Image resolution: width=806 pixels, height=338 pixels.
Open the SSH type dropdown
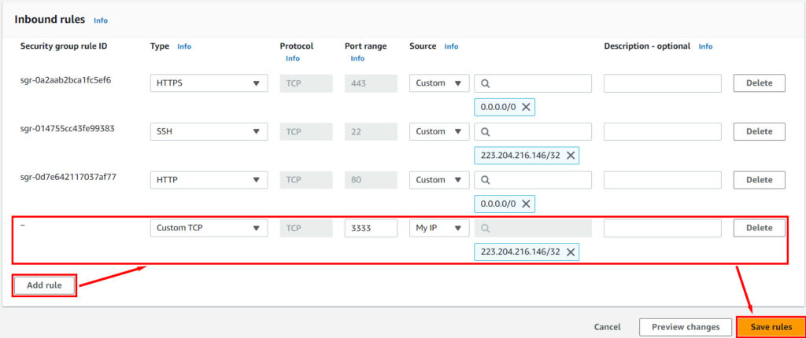coord(209,131)
